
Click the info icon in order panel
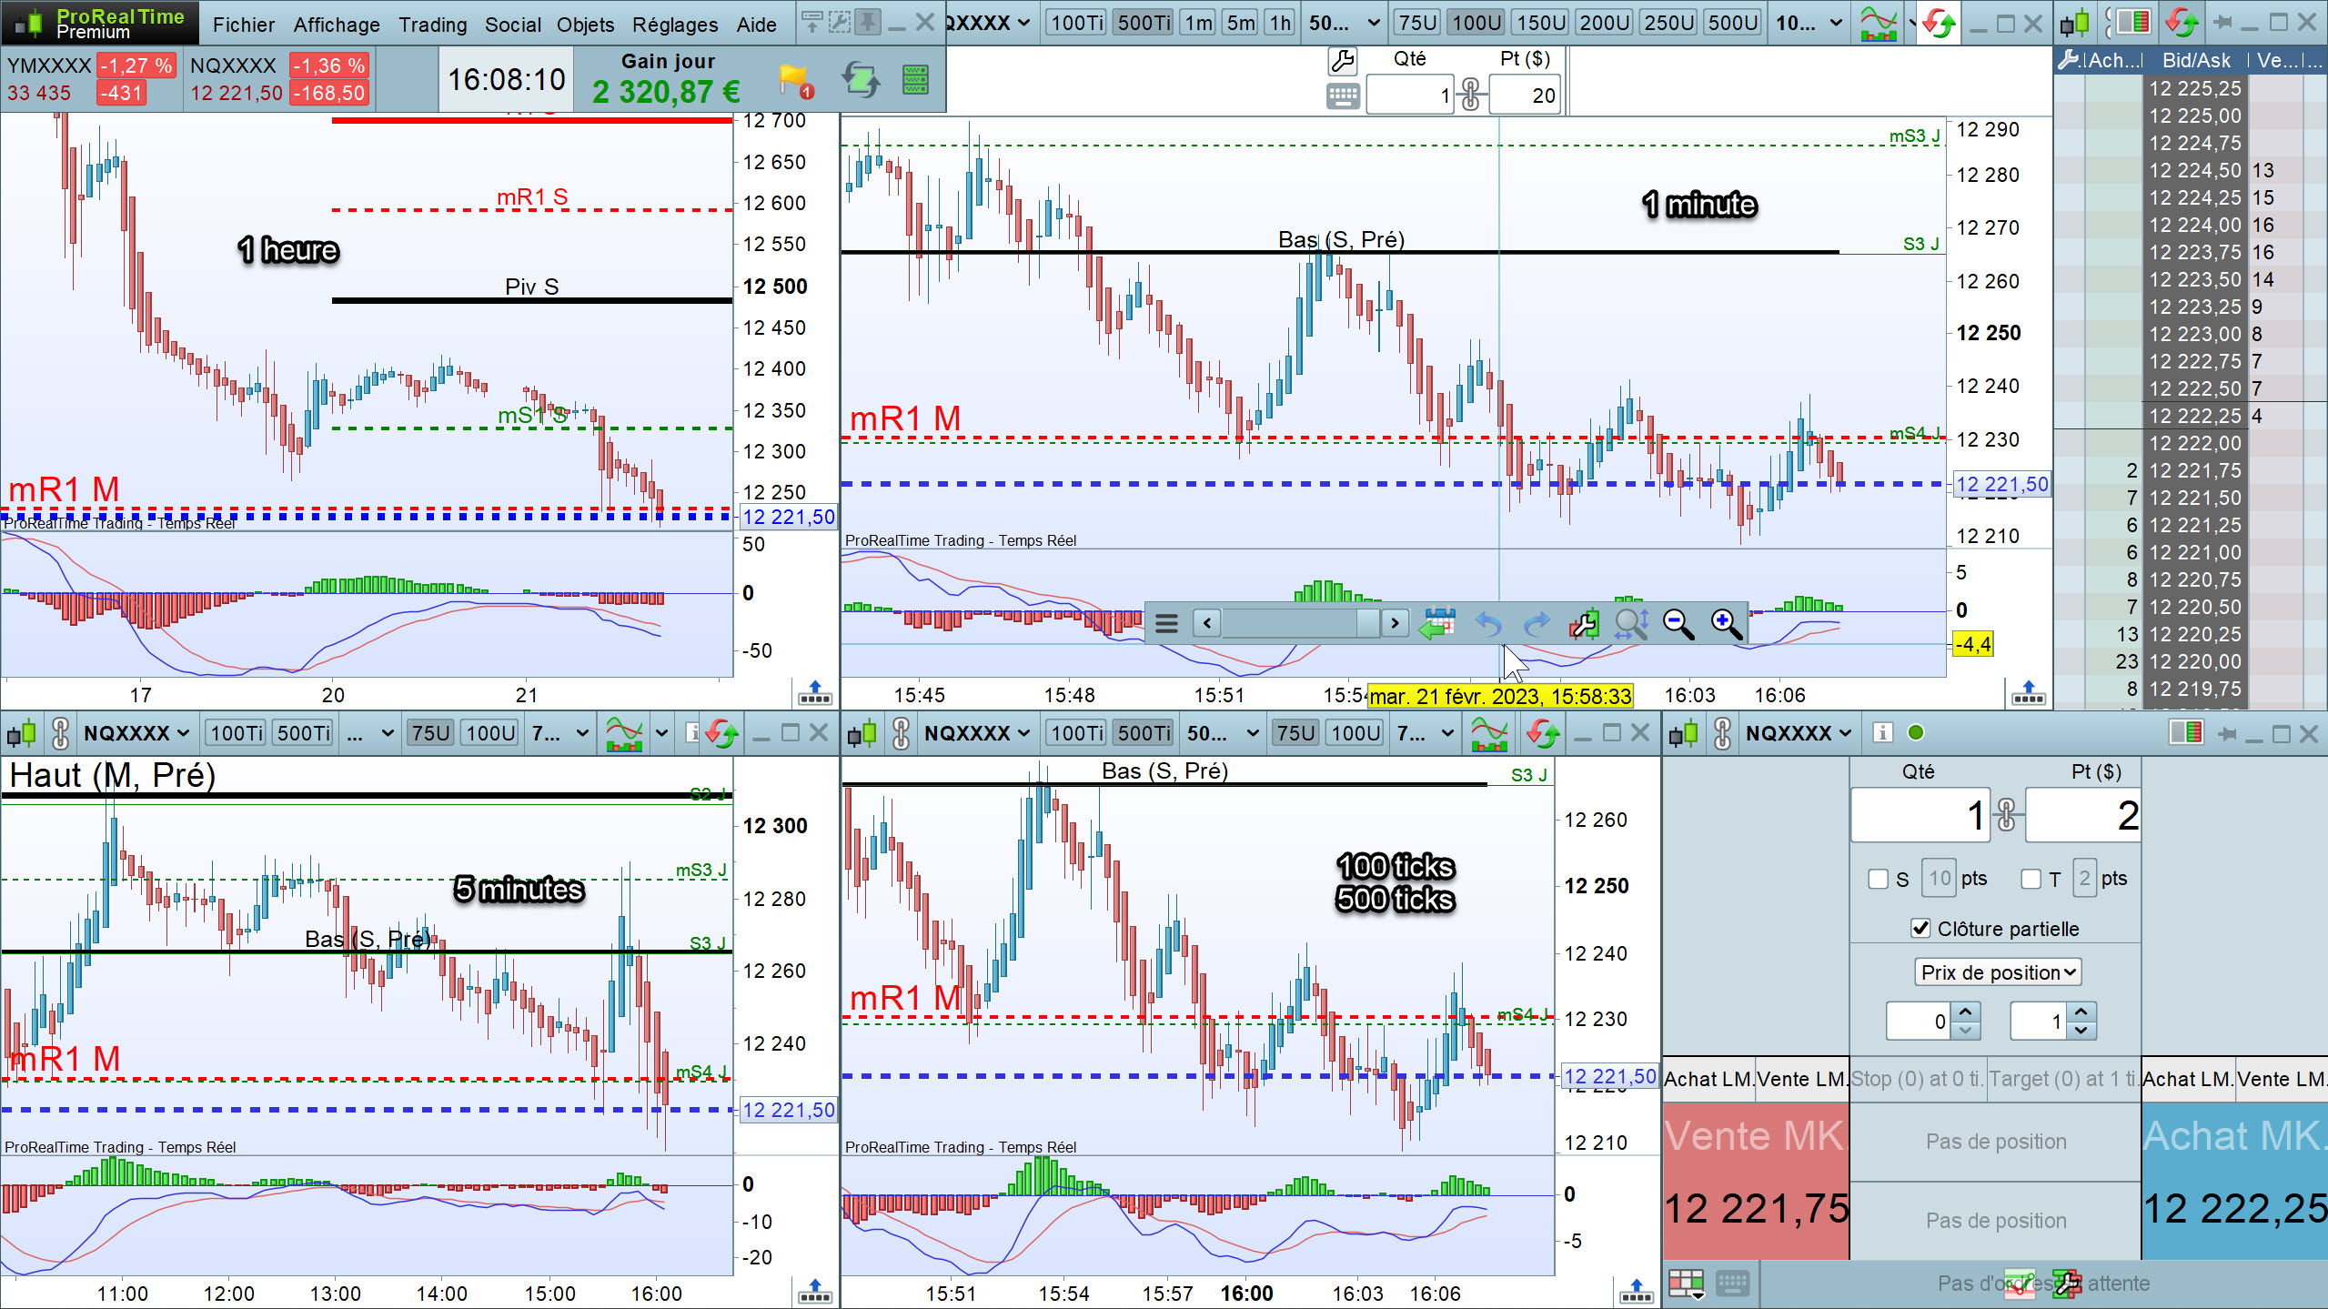(x=1882, y=732)
